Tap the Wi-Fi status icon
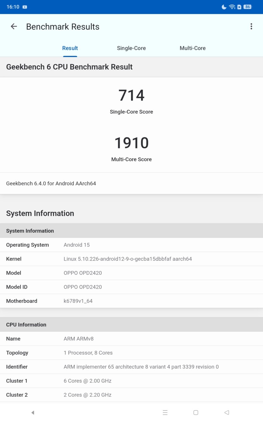This screenshot has height=421, width=263. (232, 7)
